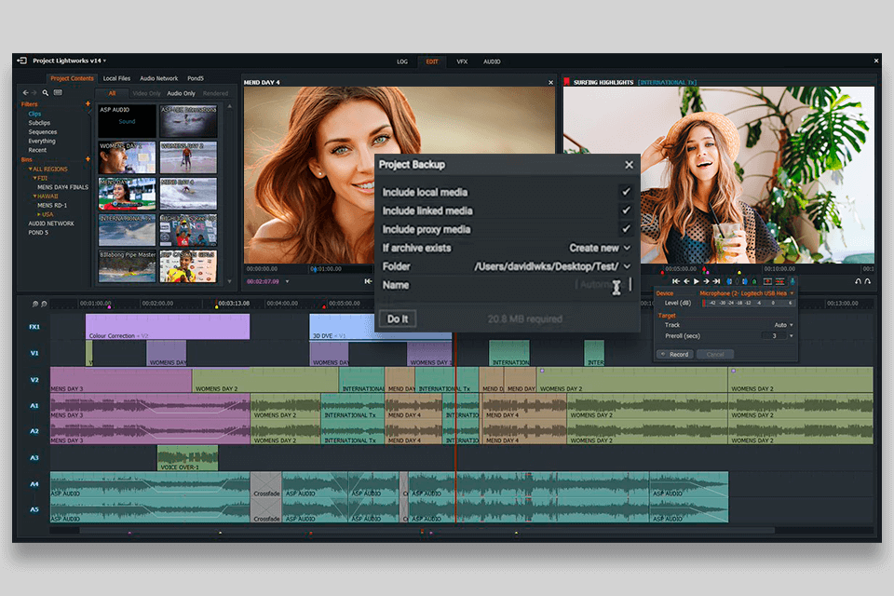Open the Audio Network tab
The width and height of the screenshot is (894, 596).
(x=159, y=78)
